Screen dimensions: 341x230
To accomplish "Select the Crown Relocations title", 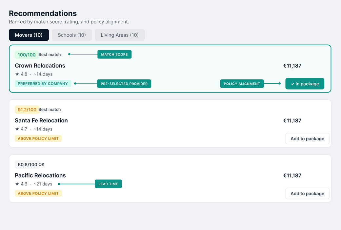I will click(40, 66).
